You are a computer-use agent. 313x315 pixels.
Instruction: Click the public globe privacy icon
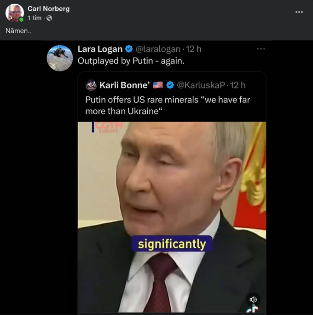pyautogui.click(x=49, y=18)
